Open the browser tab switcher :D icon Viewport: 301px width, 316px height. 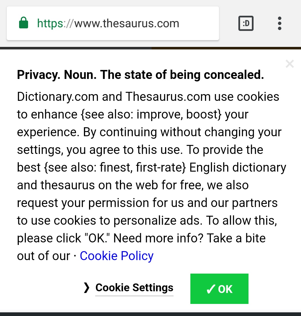coord(246,23)
